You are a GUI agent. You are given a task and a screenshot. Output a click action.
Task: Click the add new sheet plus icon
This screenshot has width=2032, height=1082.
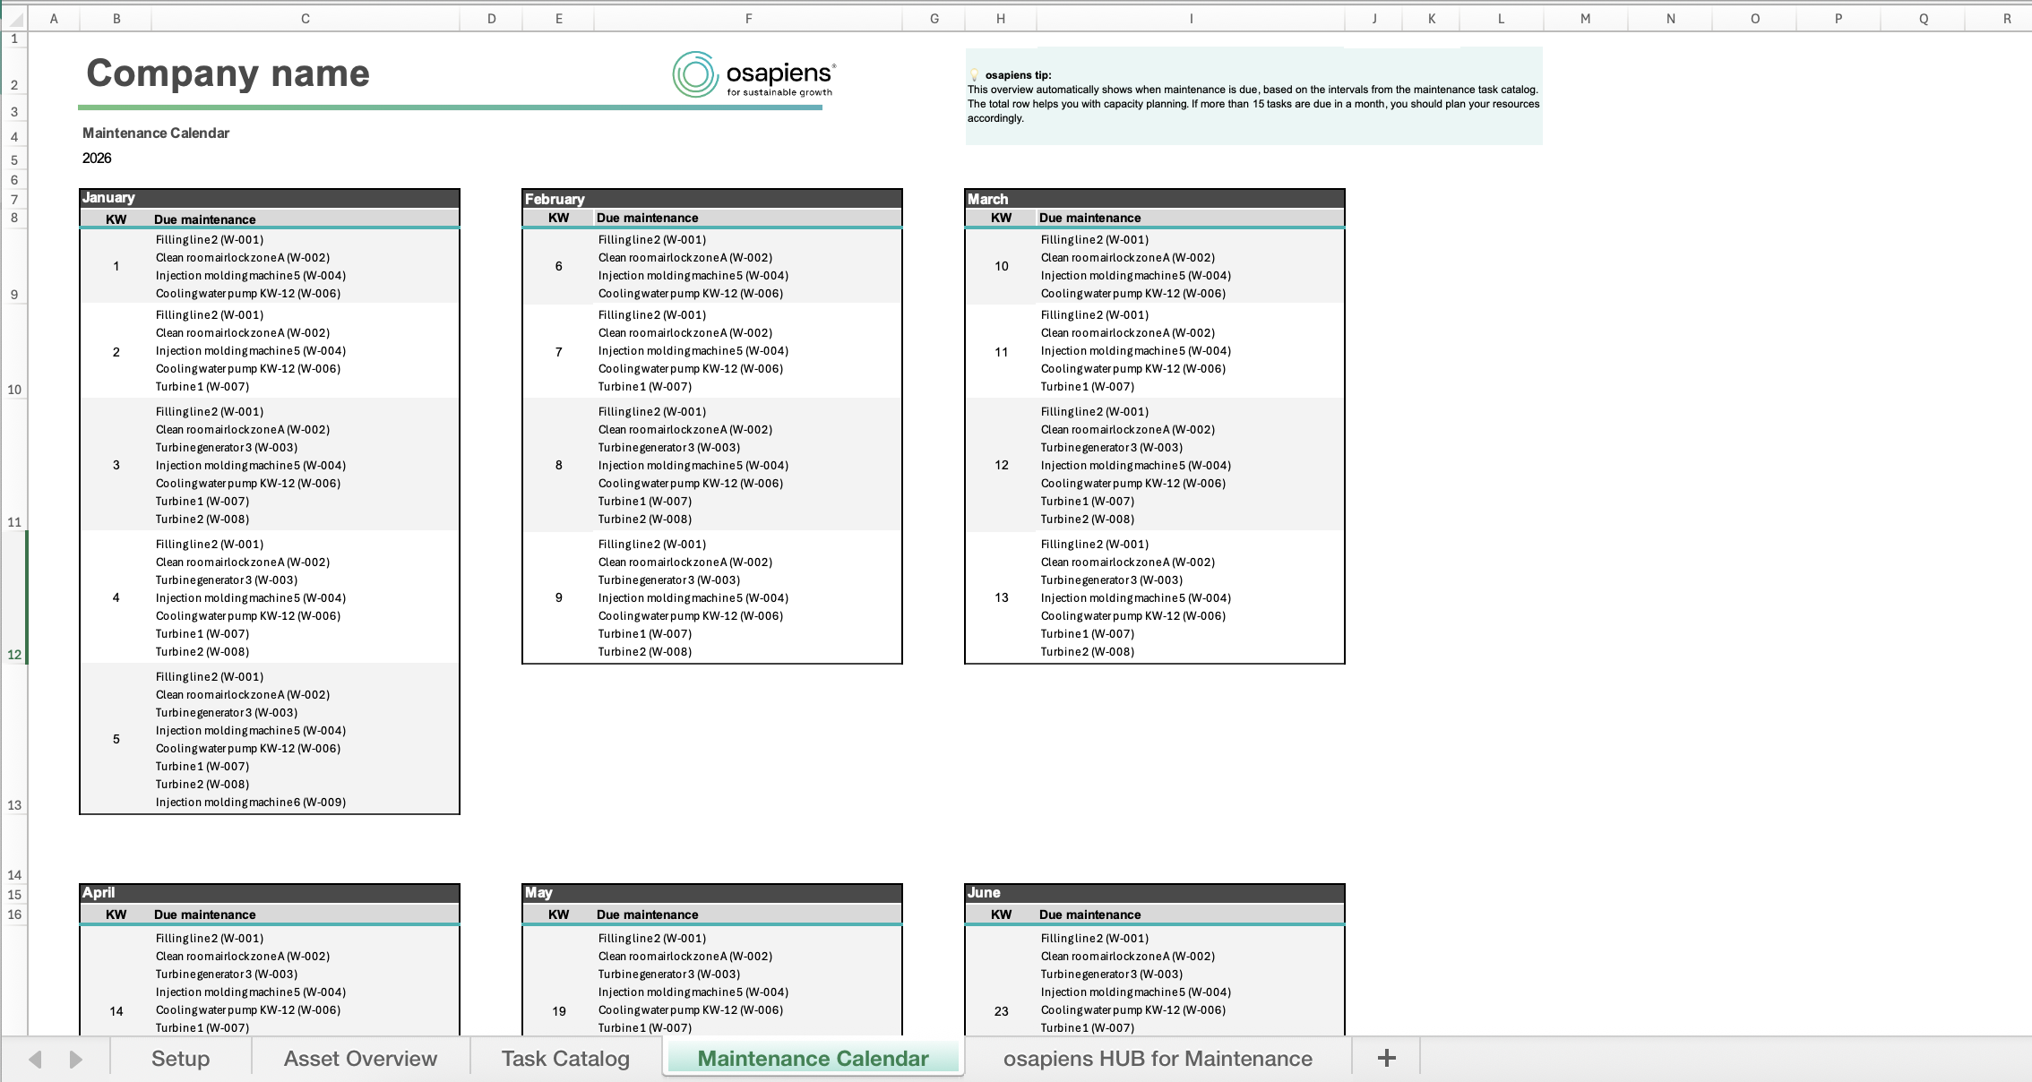[x=1386, y=1059]
